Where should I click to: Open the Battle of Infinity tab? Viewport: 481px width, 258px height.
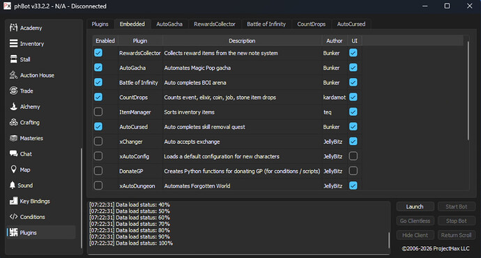(266, 24)
